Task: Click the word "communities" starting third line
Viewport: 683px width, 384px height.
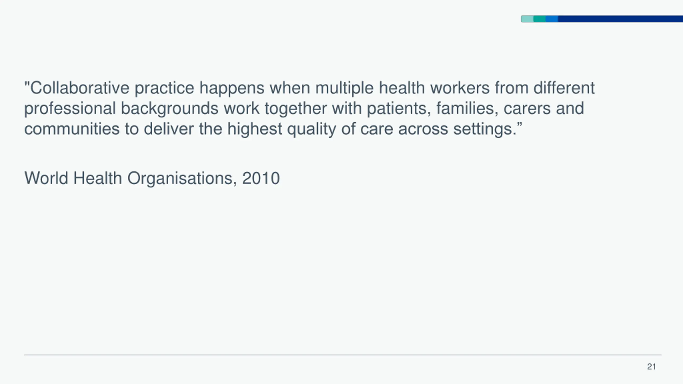Action: click(72, 129)
